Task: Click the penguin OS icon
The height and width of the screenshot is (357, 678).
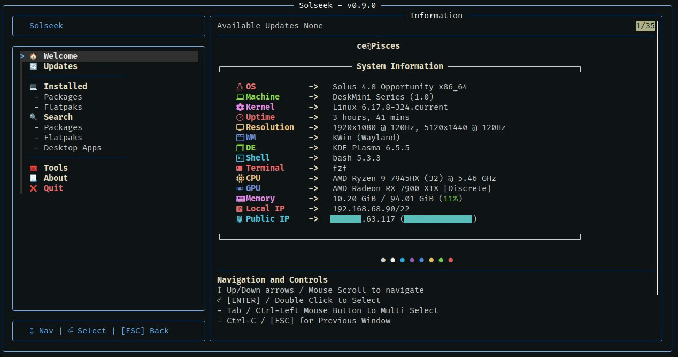Action: coord(240,87)
